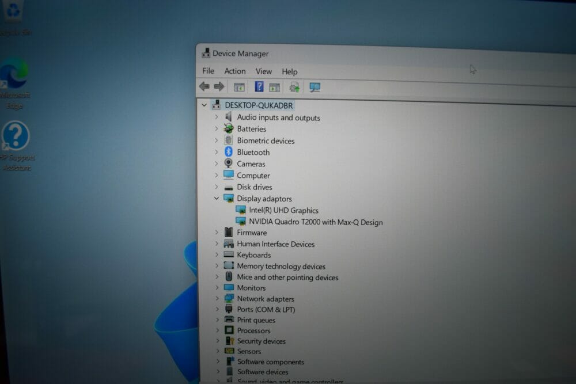This screenshot has width=576, height=384.
Task: Expand the Bluetooth category
Action: point(217,151)
